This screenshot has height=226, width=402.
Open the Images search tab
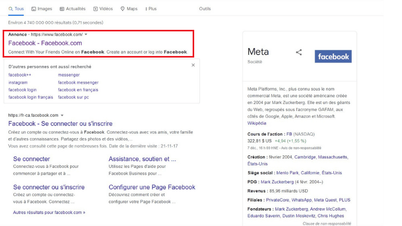tap(41, 9)
